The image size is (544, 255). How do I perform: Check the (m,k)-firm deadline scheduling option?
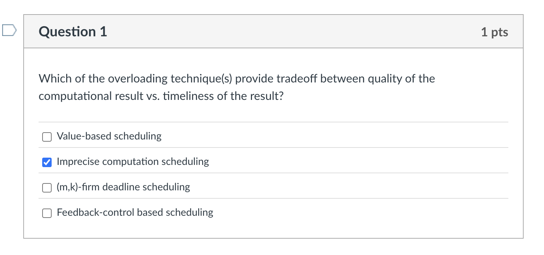47,187
